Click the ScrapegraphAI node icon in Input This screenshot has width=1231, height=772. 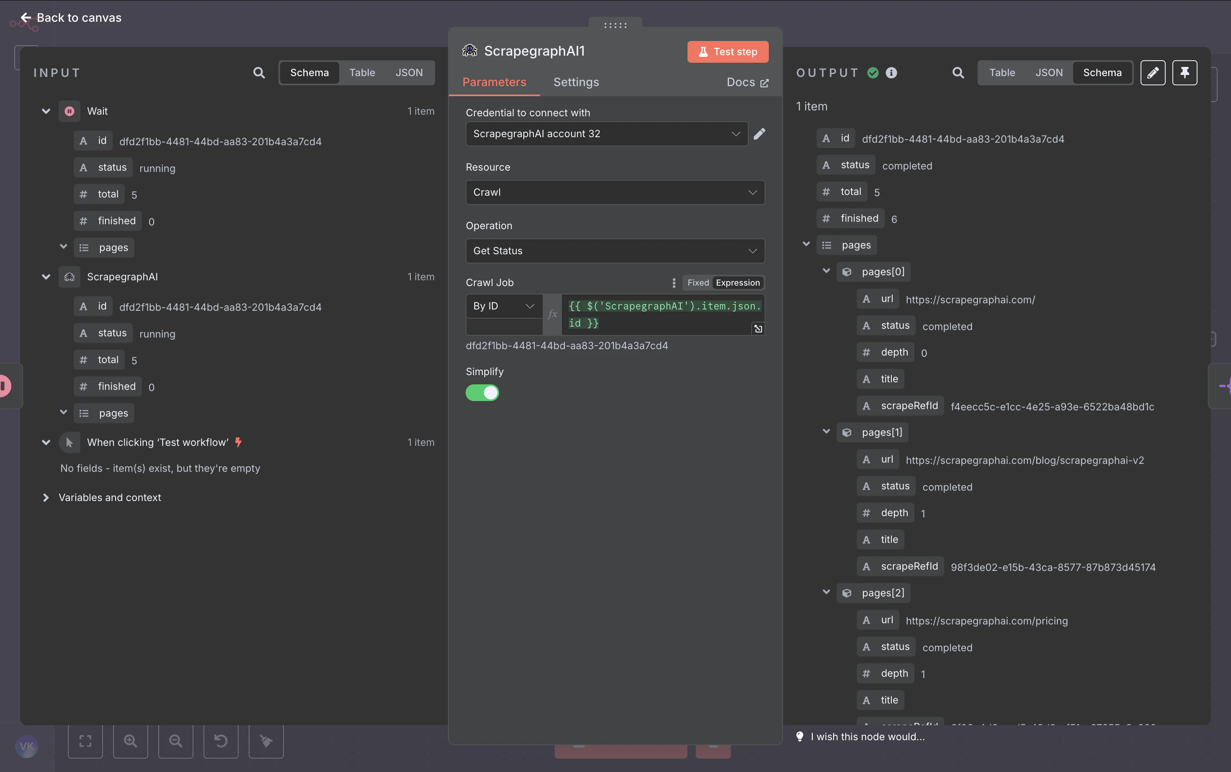(70, 277)
